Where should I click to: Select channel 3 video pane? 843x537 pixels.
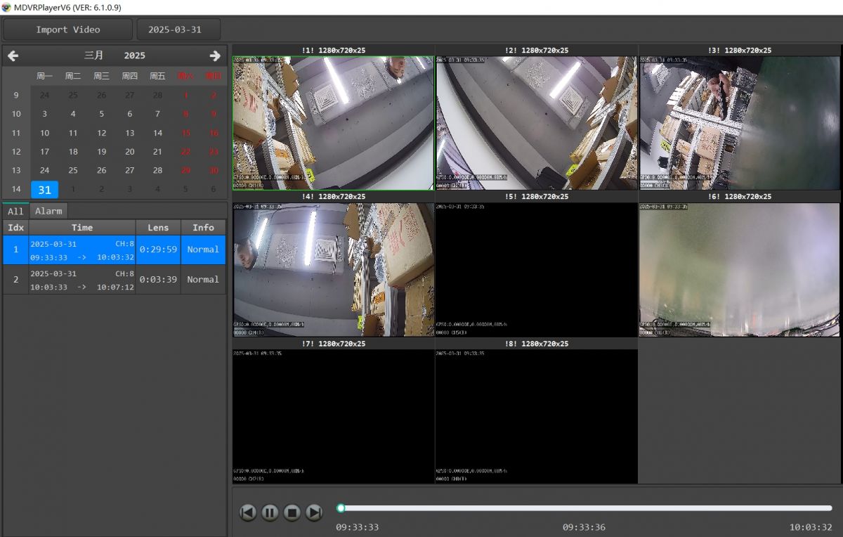pos(739,123)
